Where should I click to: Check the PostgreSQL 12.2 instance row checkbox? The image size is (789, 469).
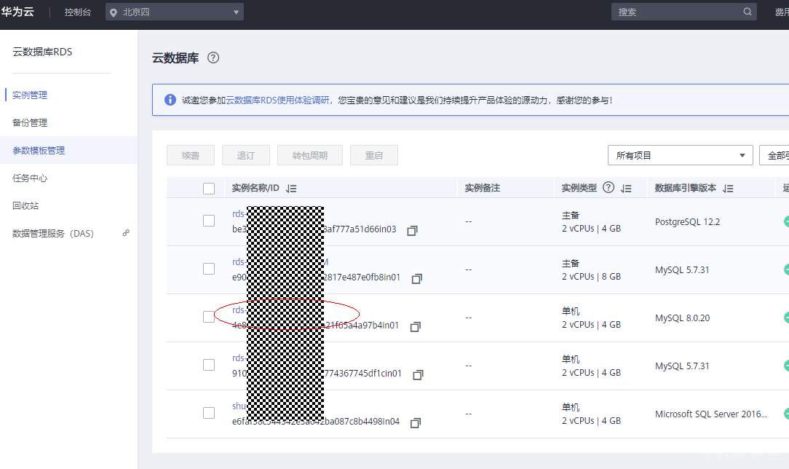209,221
